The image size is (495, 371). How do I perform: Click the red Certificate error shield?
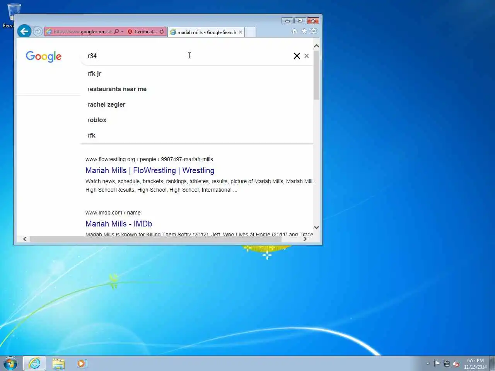130,32
